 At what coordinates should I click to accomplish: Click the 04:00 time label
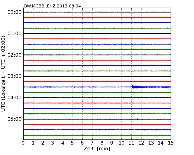[15, 98]
